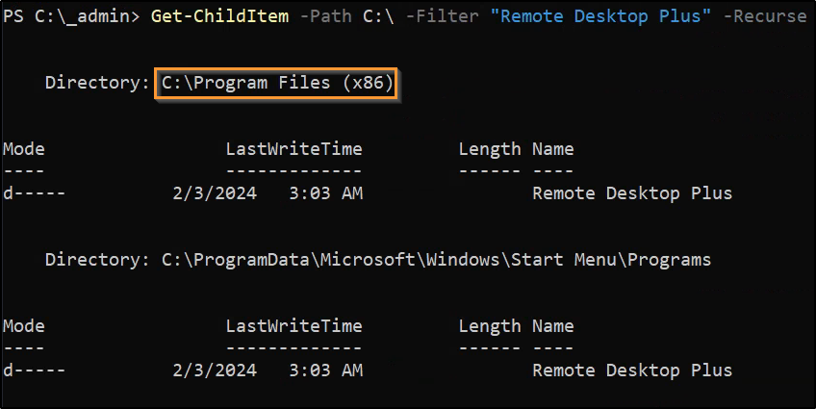Click Remote Desktop Plus under Program Files (x86)
The width and height of the screenshot is (816, 409).
632,193
